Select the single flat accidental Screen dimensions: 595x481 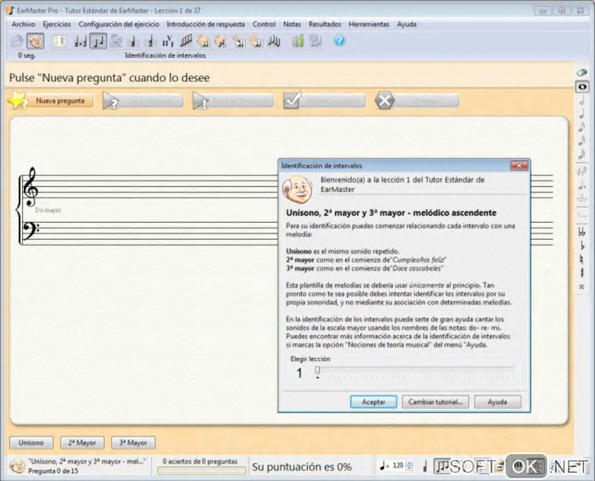tap(582, 246)
